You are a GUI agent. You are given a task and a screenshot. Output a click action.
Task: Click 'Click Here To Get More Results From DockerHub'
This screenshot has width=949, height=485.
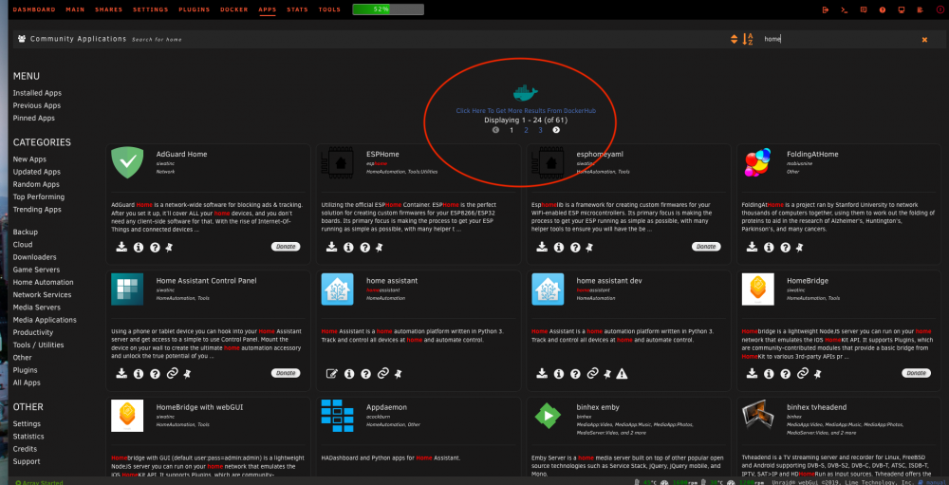[x=526, y=111]
